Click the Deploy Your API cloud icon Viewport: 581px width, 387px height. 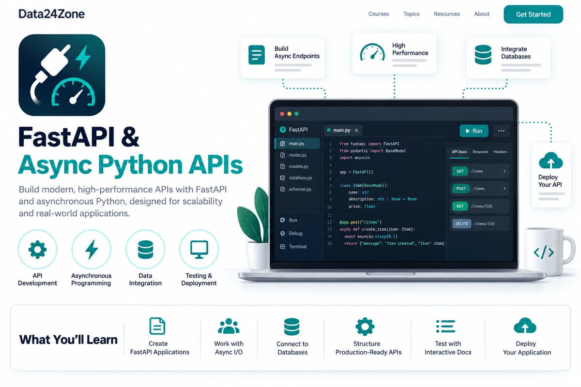550,160
